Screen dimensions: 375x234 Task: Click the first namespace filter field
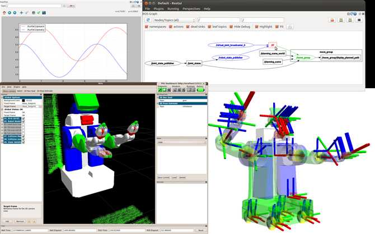(x=219, y=20)
